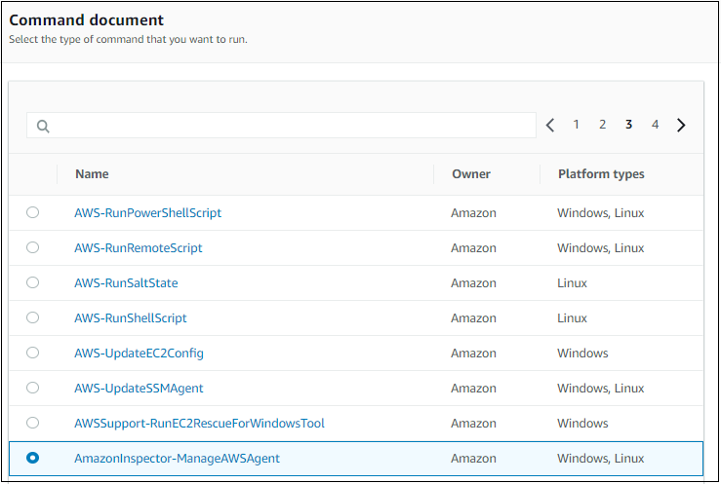The height and width of the screenshot is (484, 721).
Task: Go to next page with right chevron
Action: click(681, 125)
